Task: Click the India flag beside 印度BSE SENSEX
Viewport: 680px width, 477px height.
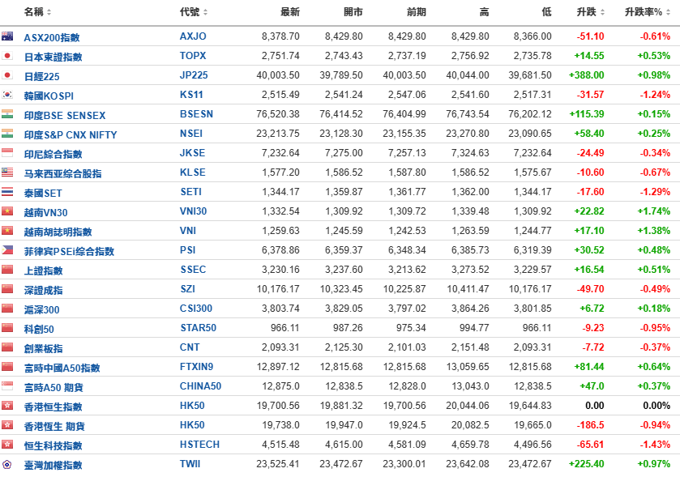Action: click(7, 114)
